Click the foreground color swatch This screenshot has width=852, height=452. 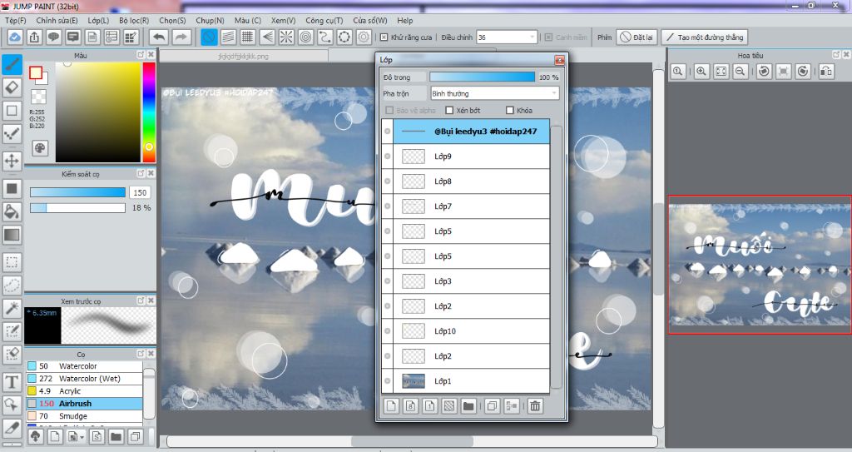point(36,73)
